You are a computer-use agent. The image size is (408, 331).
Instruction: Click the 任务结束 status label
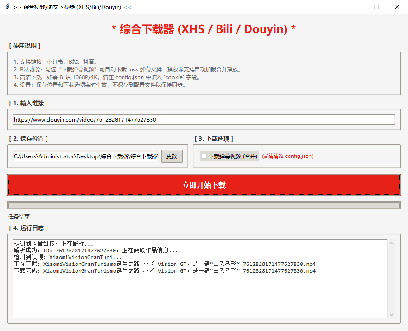click(19, 217)
